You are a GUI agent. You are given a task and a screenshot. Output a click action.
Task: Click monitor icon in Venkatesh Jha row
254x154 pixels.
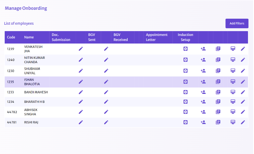233,49
